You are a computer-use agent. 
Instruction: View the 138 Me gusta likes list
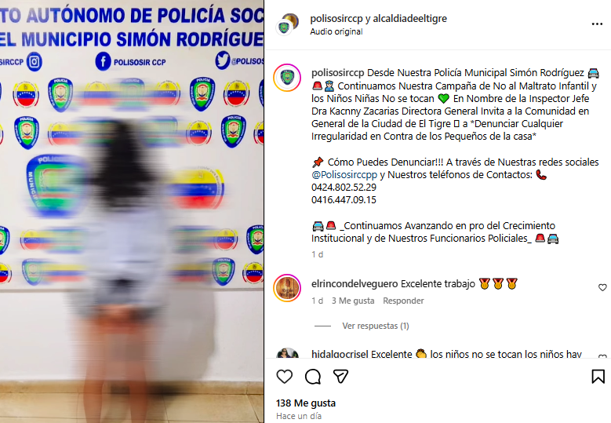click(306, 403)
